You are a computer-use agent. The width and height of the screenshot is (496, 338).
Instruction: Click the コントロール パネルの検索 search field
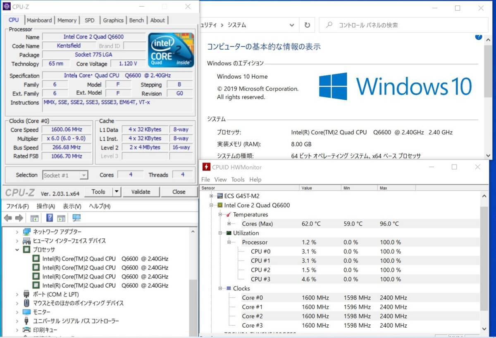[403, 25]
